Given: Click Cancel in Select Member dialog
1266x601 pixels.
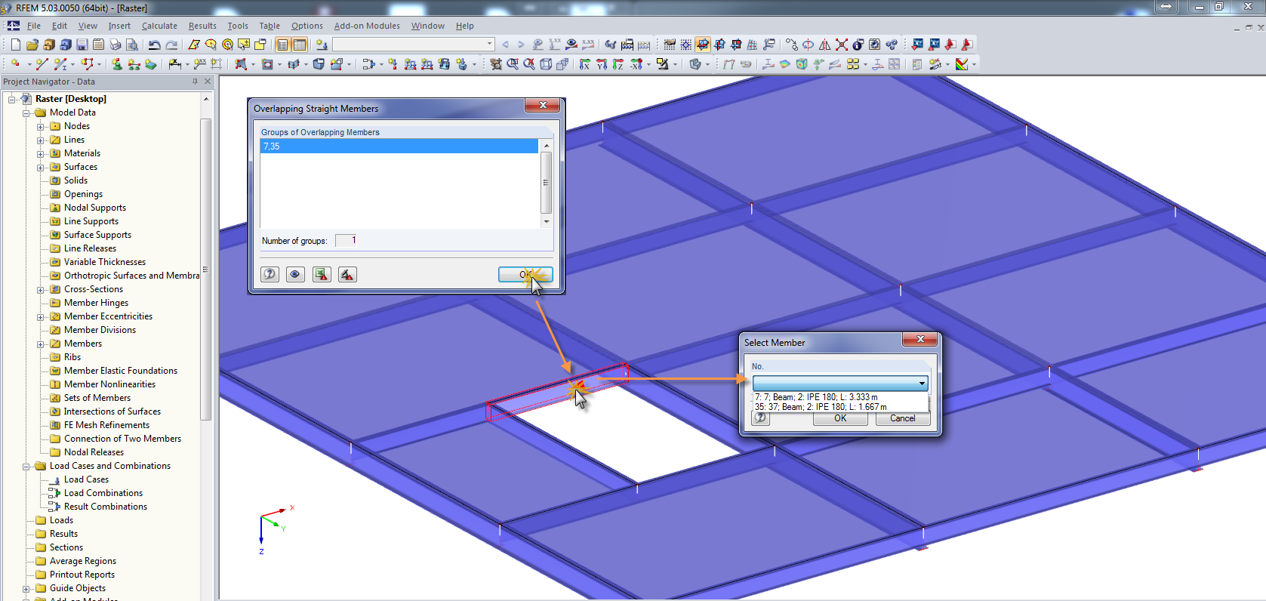Looking at the screenshot, I should tap(902, 418).
